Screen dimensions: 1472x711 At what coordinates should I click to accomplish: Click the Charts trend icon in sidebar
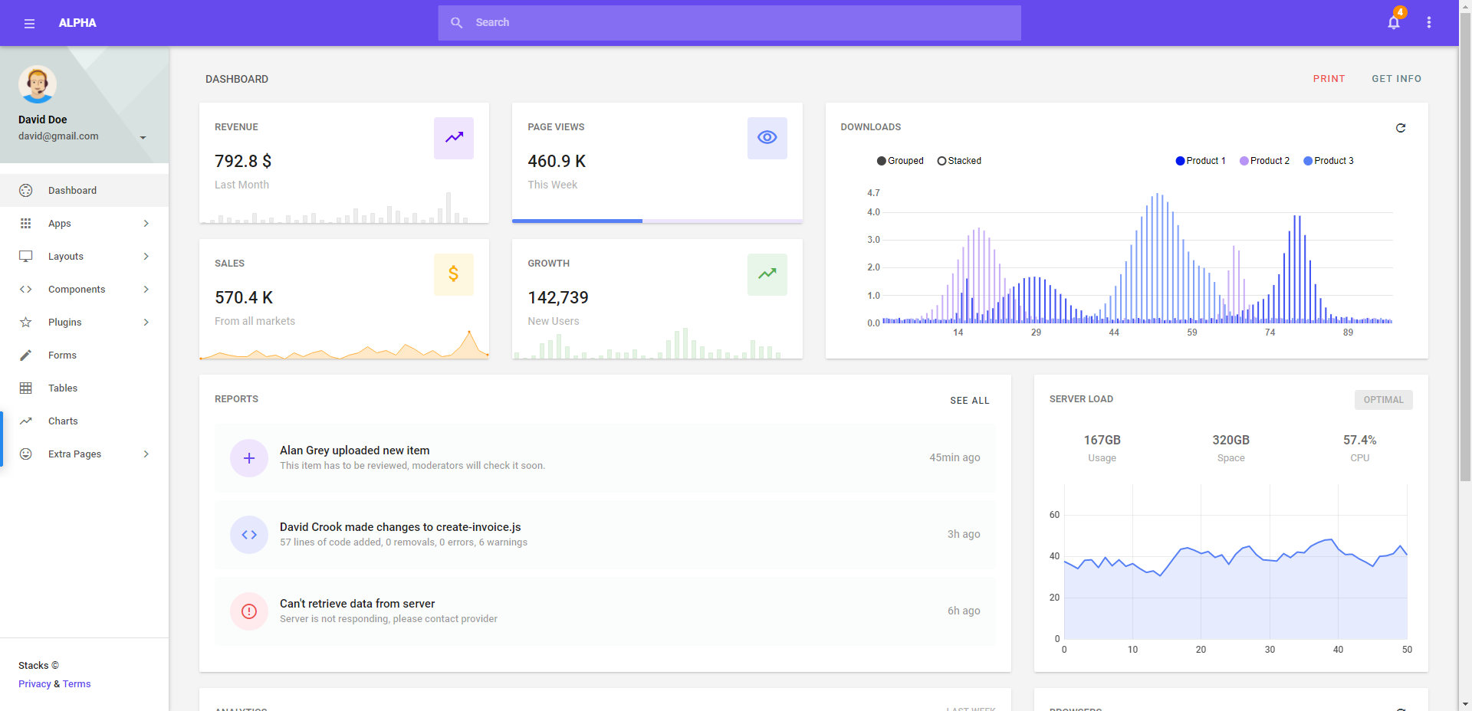25,421
